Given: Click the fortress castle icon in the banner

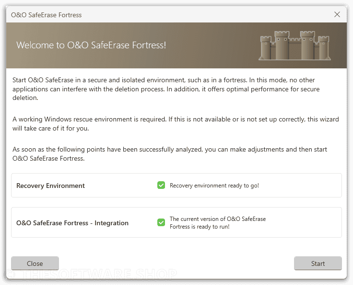Looking at the screenshot, I should click(x=294, y=45).
